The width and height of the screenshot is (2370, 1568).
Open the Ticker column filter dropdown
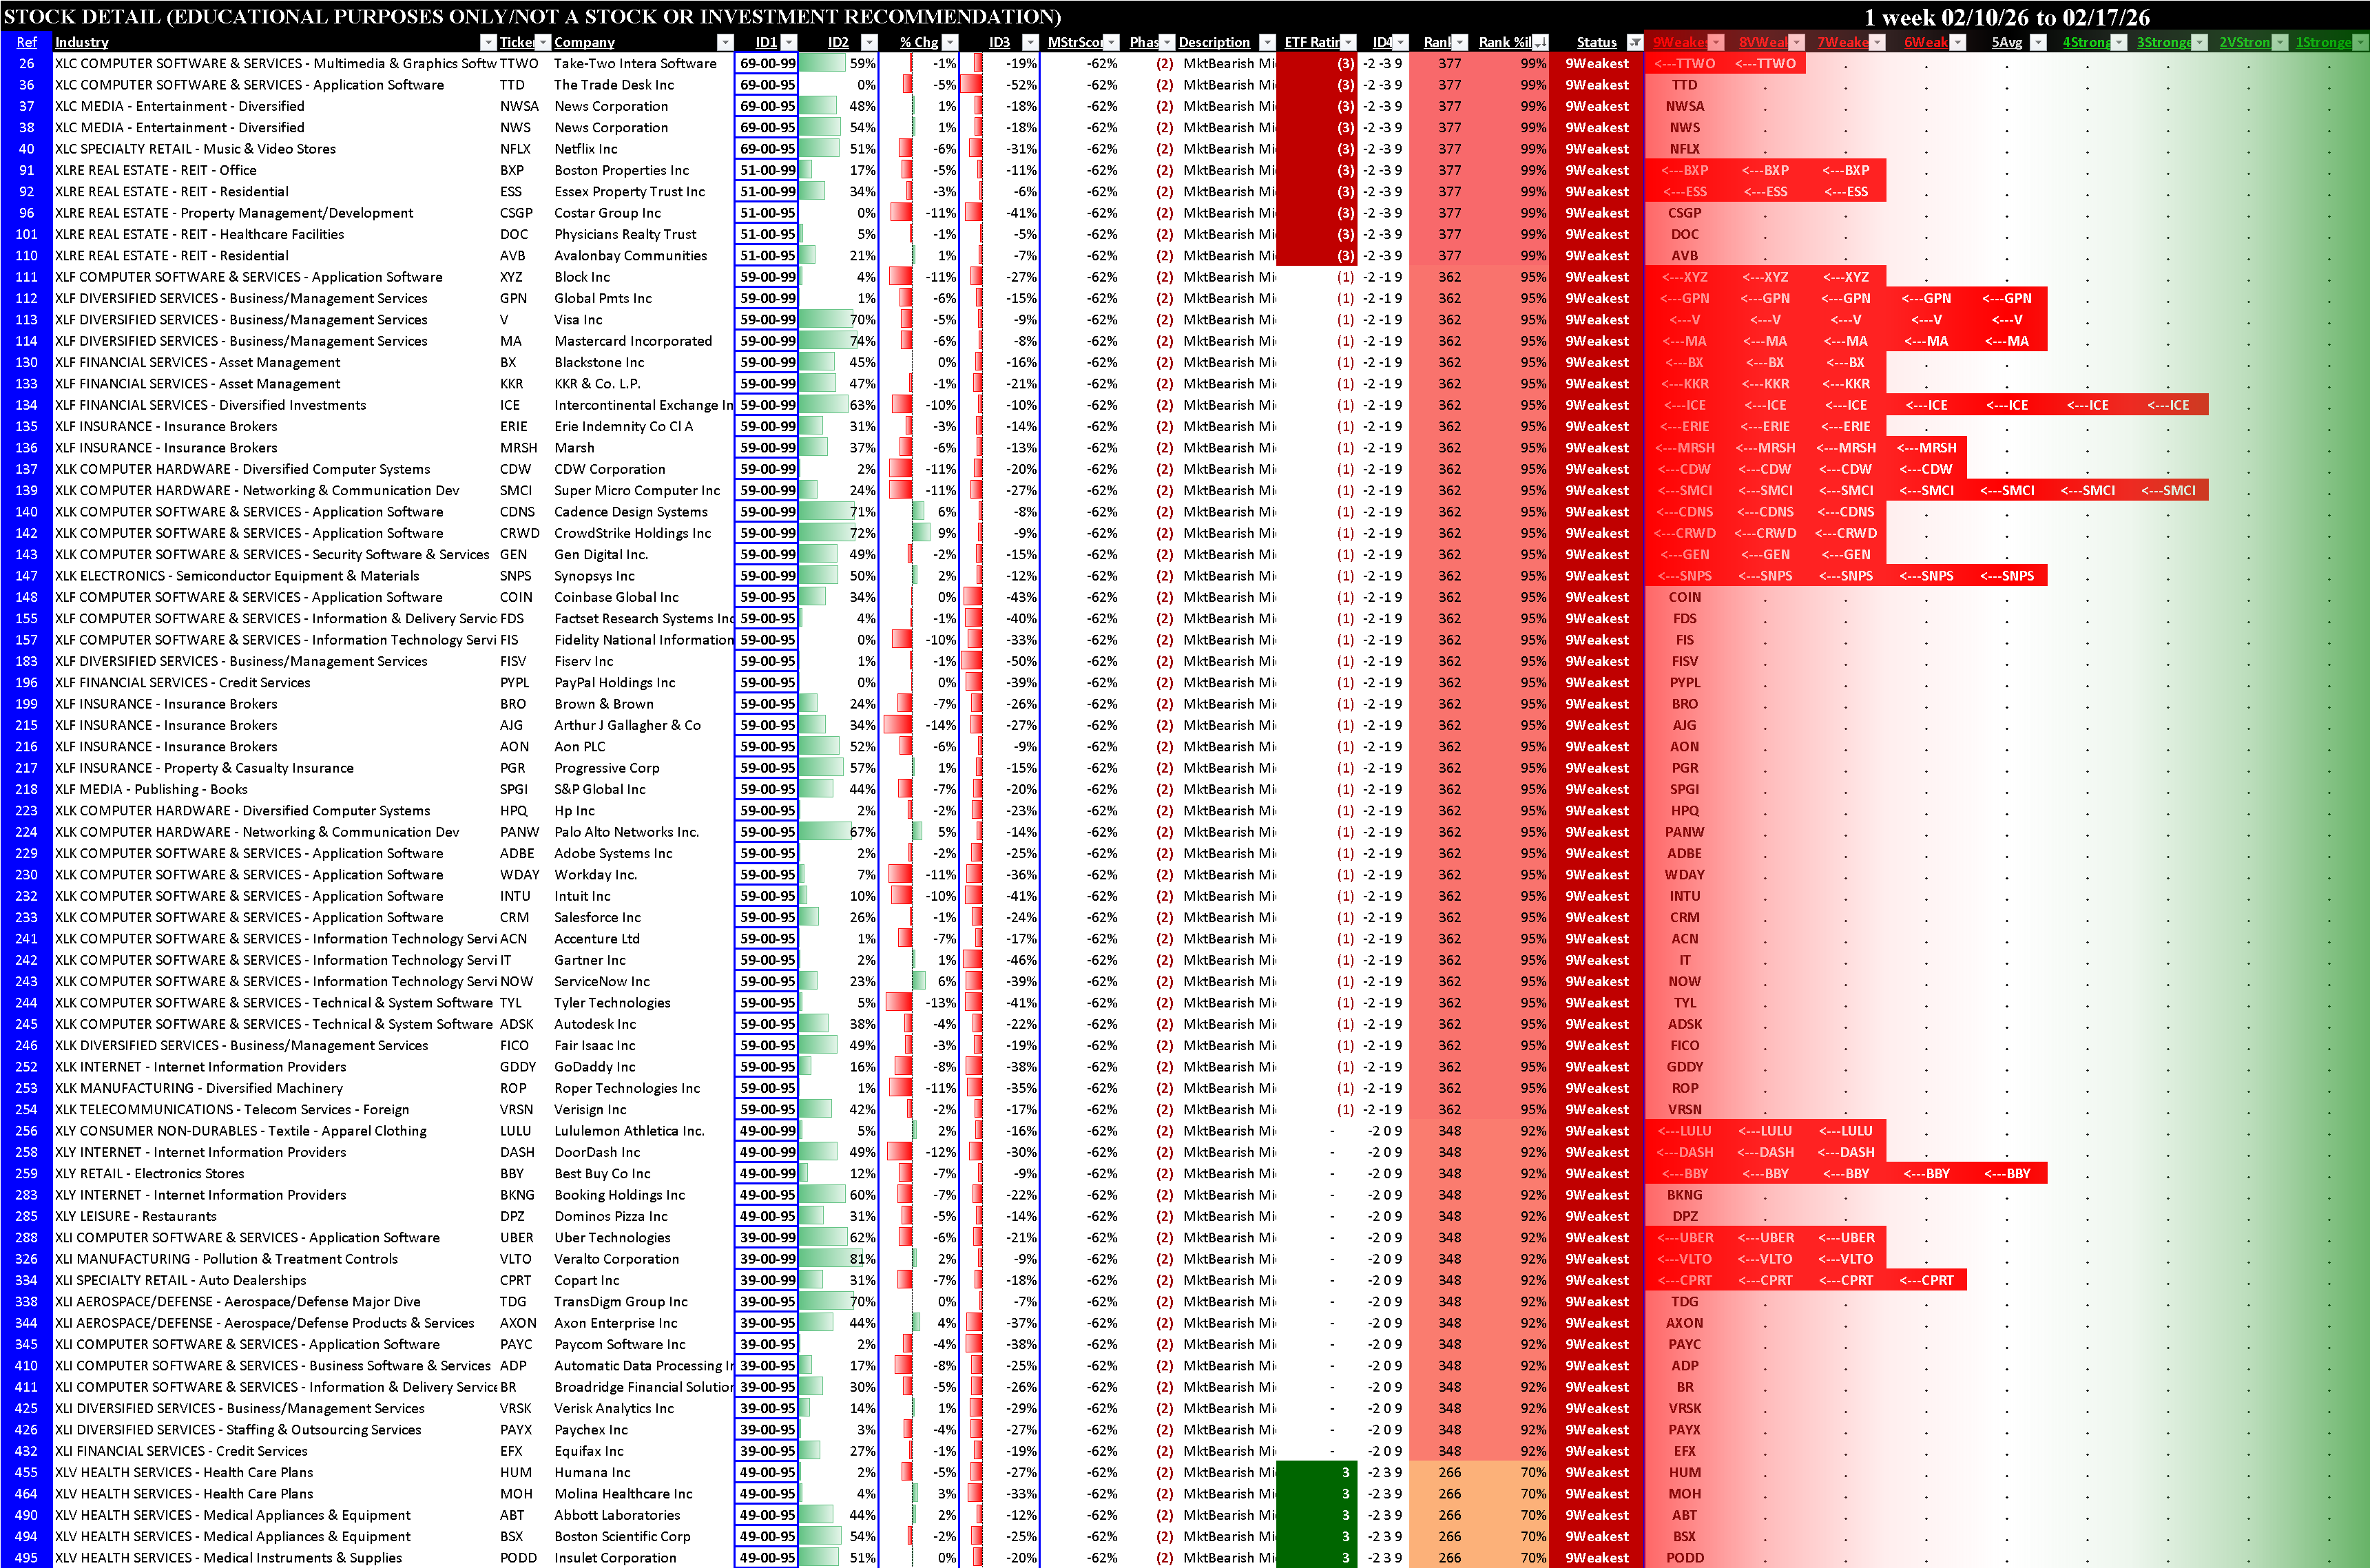543,42
